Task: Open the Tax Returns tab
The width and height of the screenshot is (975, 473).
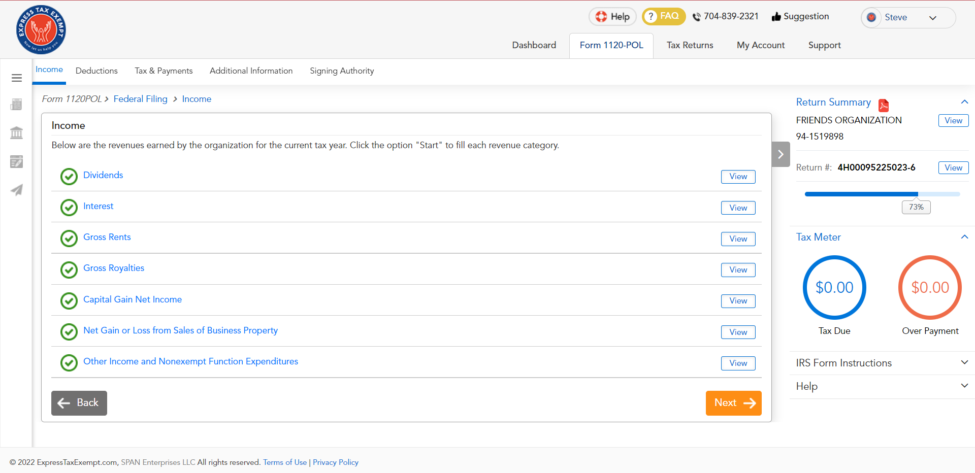Action: pos(690,45)
